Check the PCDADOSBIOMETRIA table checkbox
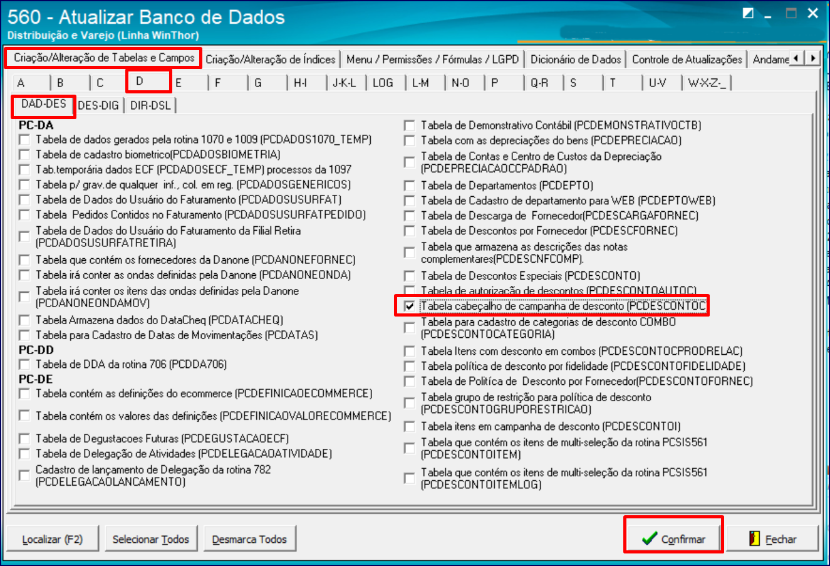The image size is (830, 566). [24, 155]
